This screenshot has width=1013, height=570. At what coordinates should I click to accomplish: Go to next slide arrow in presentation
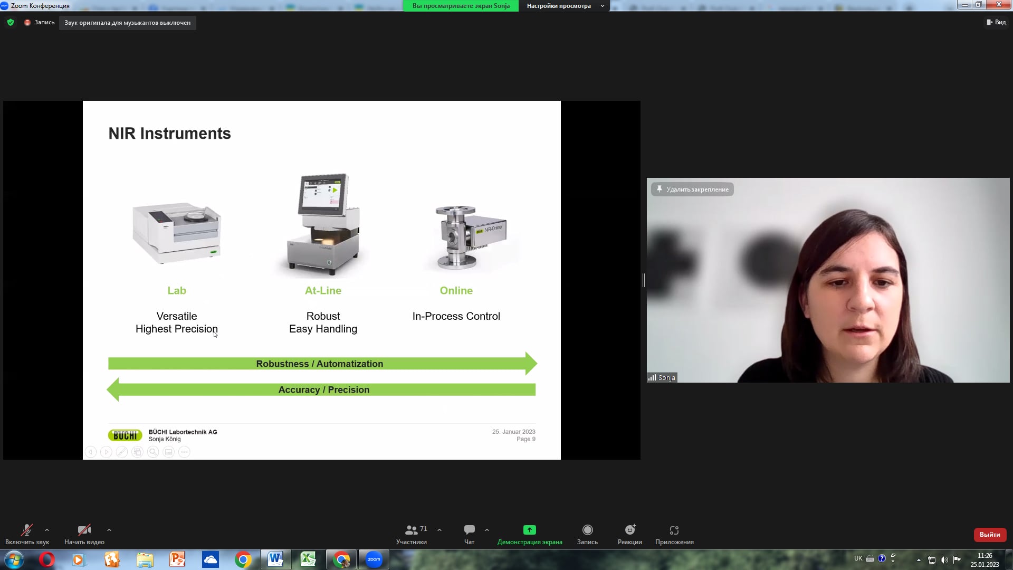pyautogui.click(x=106, y=452)
